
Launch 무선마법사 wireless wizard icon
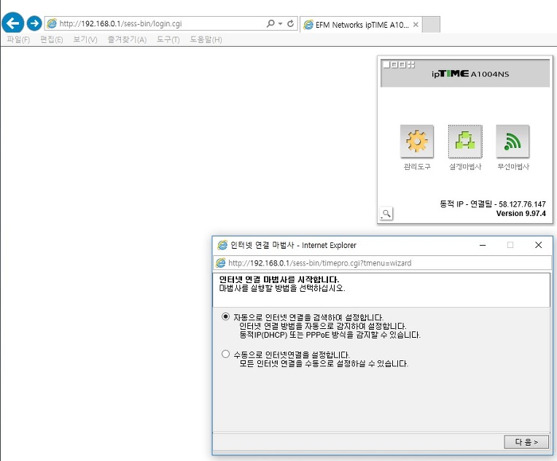[x=513, y=141]
